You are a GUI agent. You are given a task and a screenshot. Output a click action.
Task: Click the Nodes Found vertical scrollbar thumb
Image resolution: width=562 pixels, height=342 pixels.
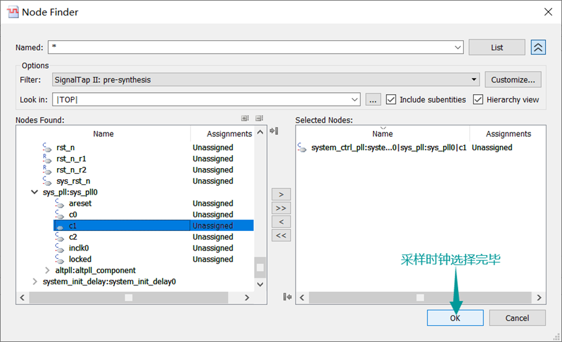pos(261,267)
